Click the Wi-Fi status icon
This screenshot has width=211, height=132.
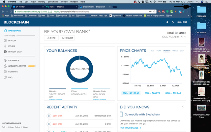tap(155, 2)
